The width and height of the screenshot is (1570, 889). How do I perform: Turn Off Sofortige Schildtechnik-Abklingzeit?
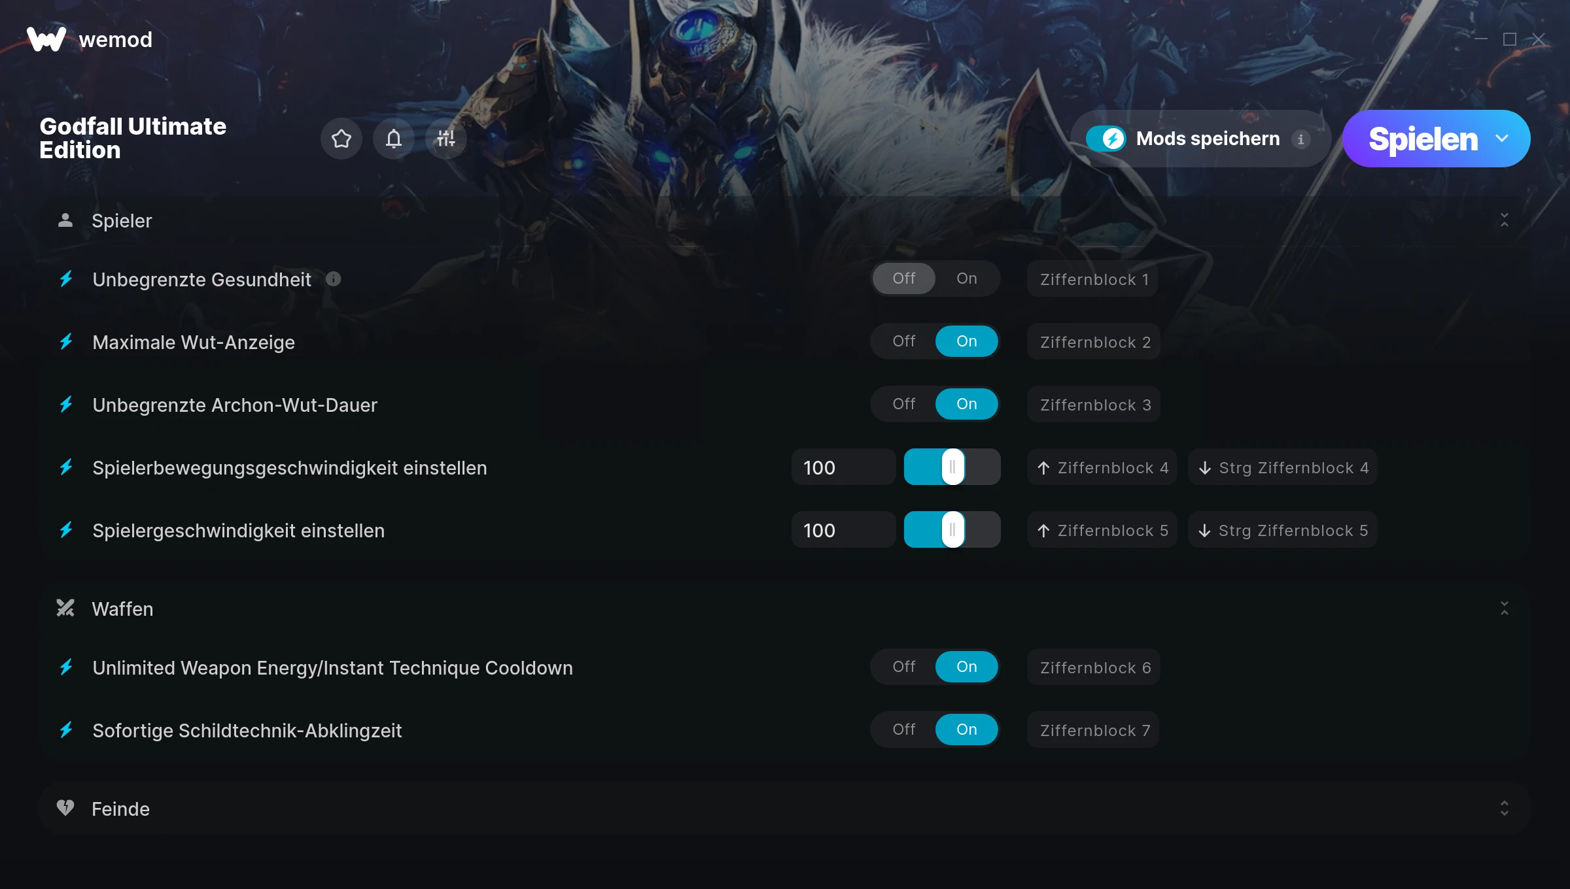coord(904,730)
